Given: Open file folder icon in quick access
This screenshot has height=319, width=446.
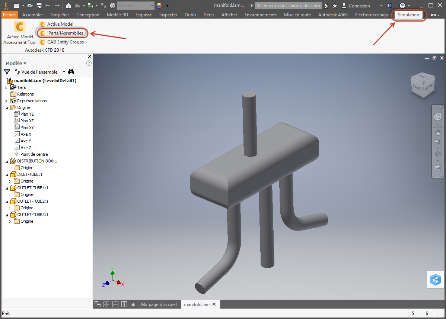Looking at the screenshot, I should click(x=30, y=6).
